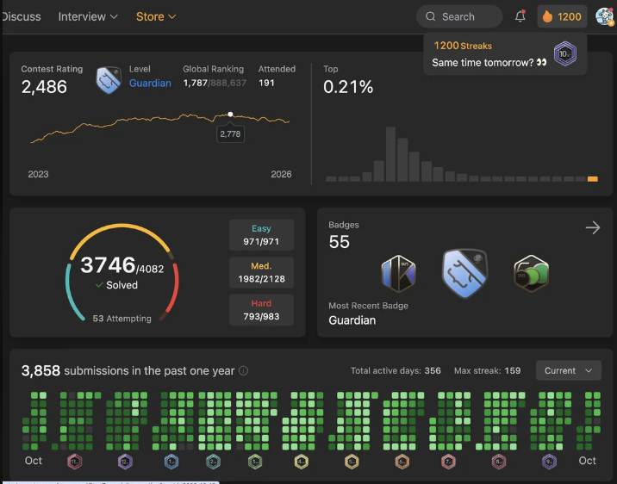Viewport: 617px width, 484px height.
Task: Click the tallest histogram bar
Action: pyautogui.click(x=390, y=154)
